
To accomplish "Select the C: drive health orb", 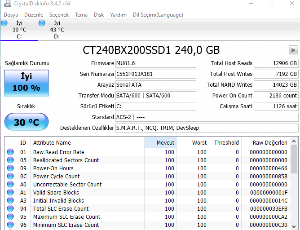I will click(4, 23).
